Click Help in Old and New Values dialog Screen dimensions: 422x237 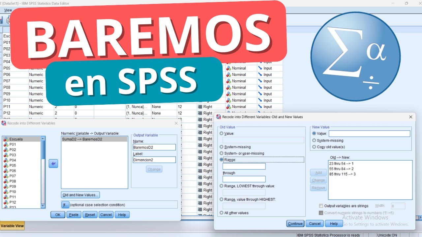(x=334, y=224)
